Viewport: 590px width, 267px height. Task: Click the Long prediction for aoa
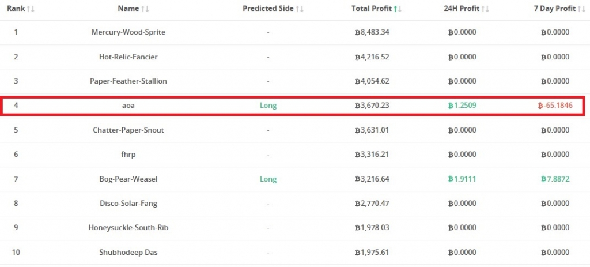click(x=268, y=106)
